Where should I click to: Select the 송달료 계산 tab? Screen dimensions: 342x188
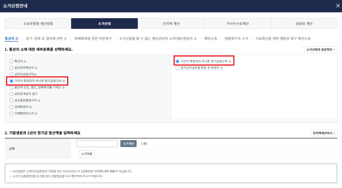304,24
